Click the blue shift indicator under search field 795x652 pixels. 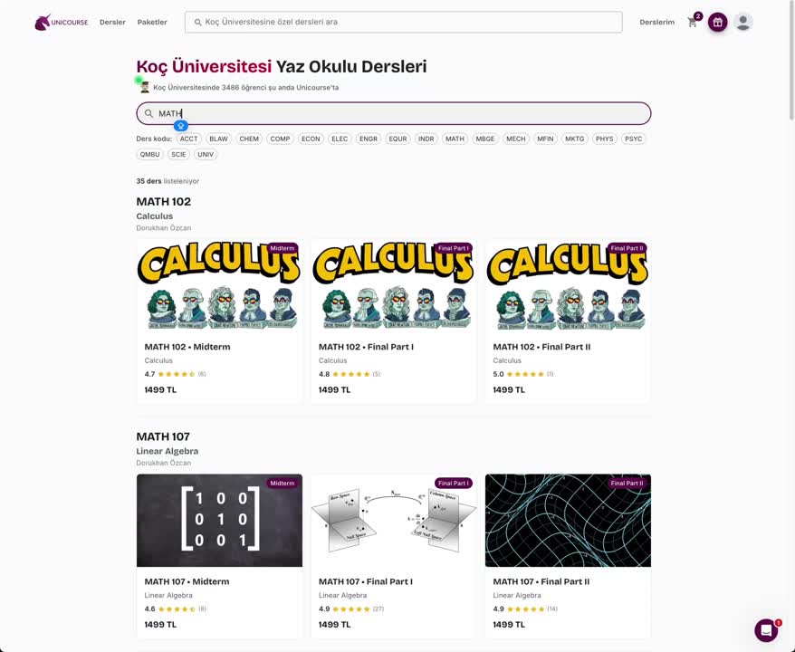[180, 125]
